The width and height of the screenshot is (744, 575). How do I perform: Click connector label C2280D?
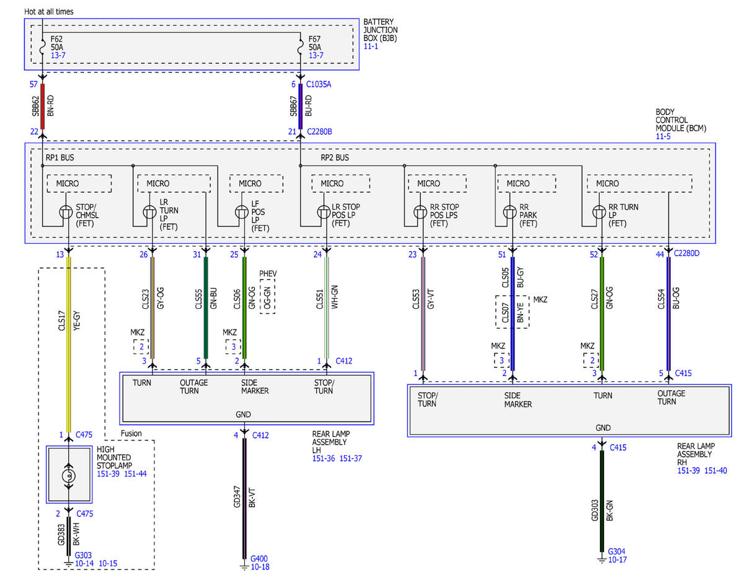click(686, 254)
